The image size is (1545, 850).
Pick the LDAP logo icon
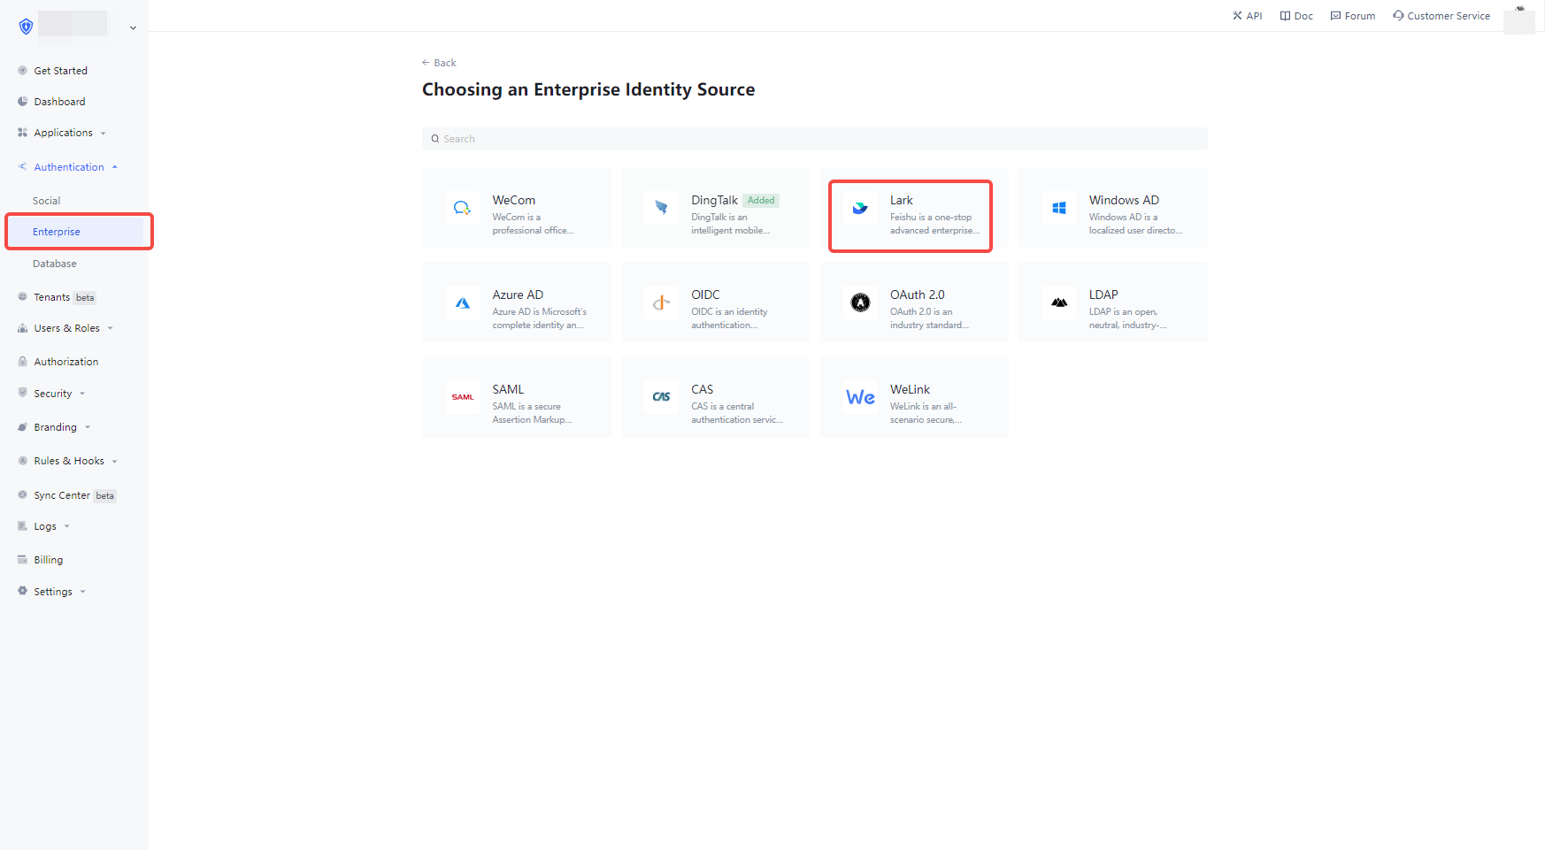click(x=1058, y=302)
